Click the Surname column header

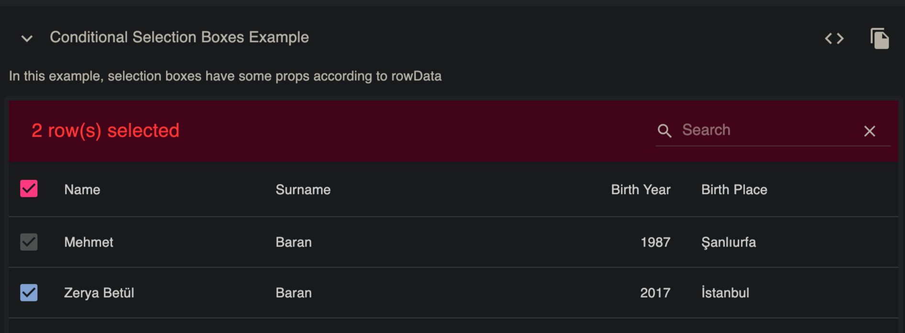click(x=303, y=189)
